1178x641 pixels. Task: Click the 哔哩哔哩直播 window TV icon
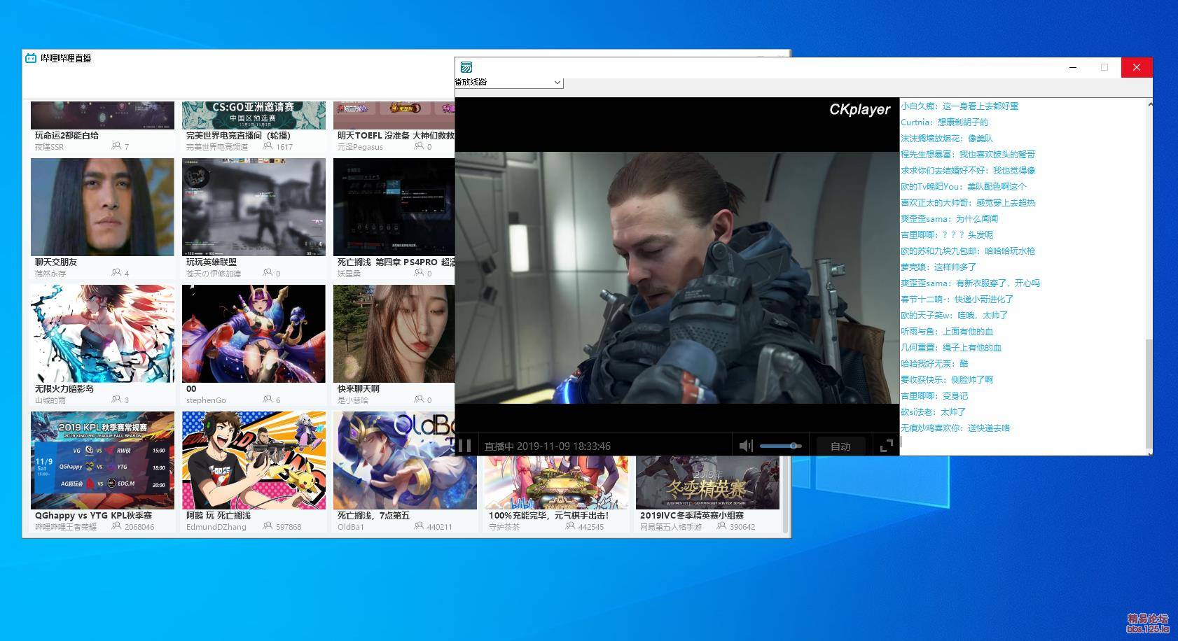click(x=31, y=58)
